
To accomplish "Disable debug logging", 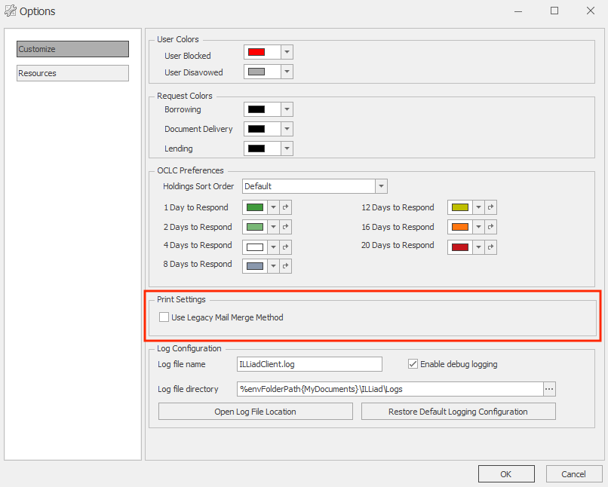I will (x=413, y=363).
